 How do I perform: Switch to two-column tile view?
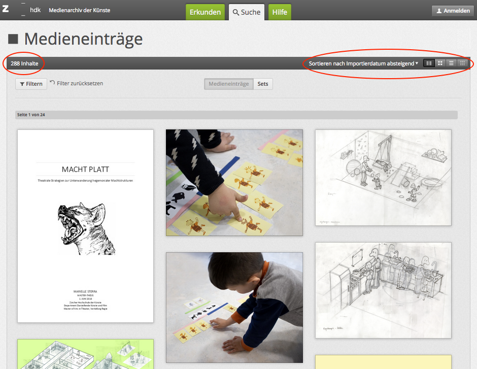pos(429,63)
